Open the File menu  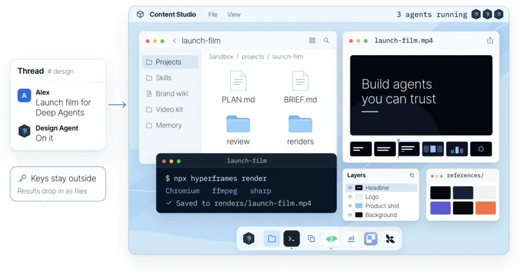pyautogui.click(x=213, y=14)
